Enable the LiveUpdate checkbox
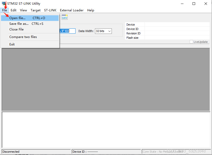 (191, 42)
